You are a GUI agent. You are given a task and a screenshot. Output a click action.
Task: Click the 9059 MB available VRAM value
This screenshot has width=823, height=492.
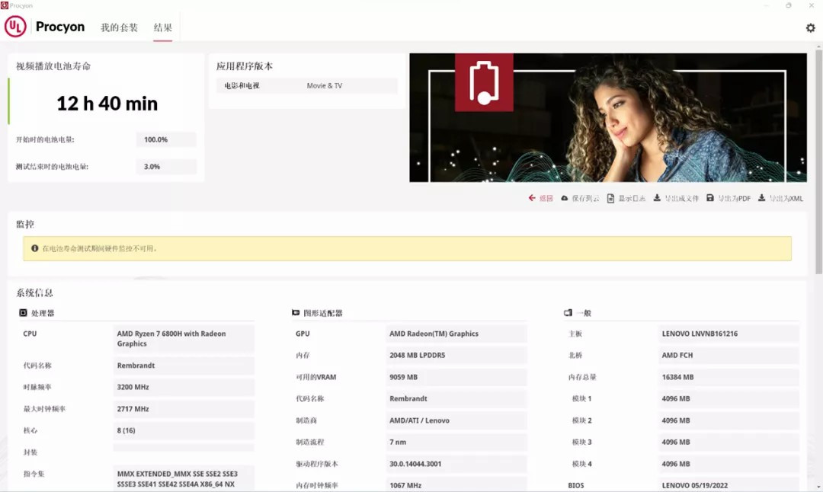(x=456, y=377)
